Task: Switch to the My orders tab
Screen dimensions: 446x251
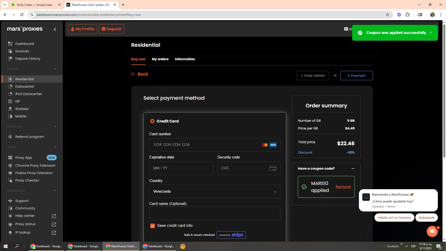Action: click(x=160, y=59)
